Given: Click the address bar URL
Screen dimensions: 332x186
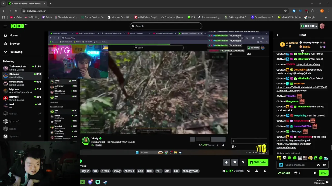Looking at the screenshot, I should coord(36,11).
